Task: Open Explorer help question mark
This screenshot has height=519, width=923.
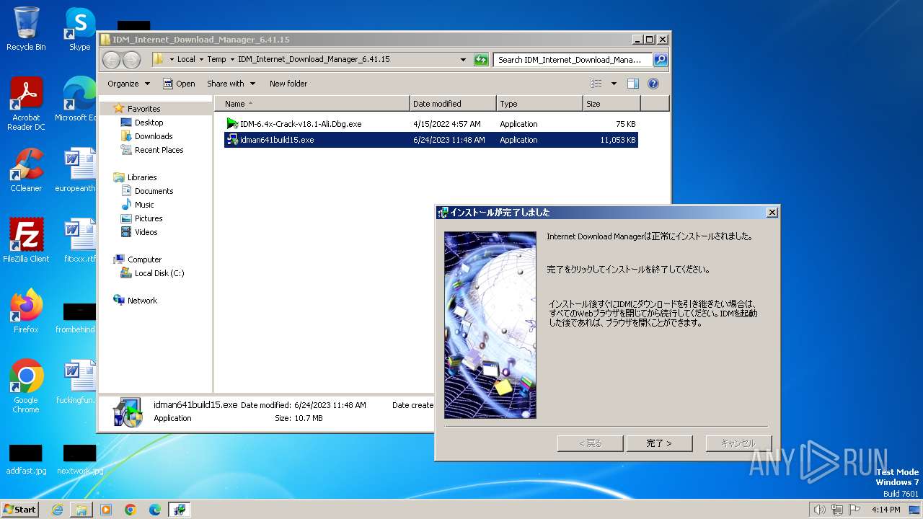Action: point(653,84)
